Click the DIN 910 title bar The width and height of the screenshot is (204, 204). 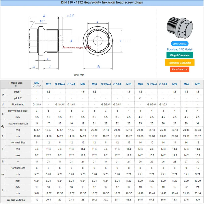pos(102,2)
